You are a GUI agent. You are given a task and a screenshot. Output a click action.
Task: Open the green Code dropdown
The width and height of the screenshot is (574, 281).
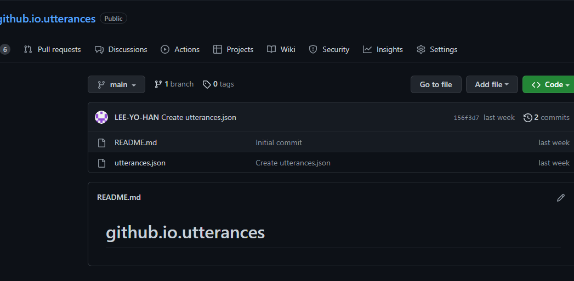coord(549,84)
